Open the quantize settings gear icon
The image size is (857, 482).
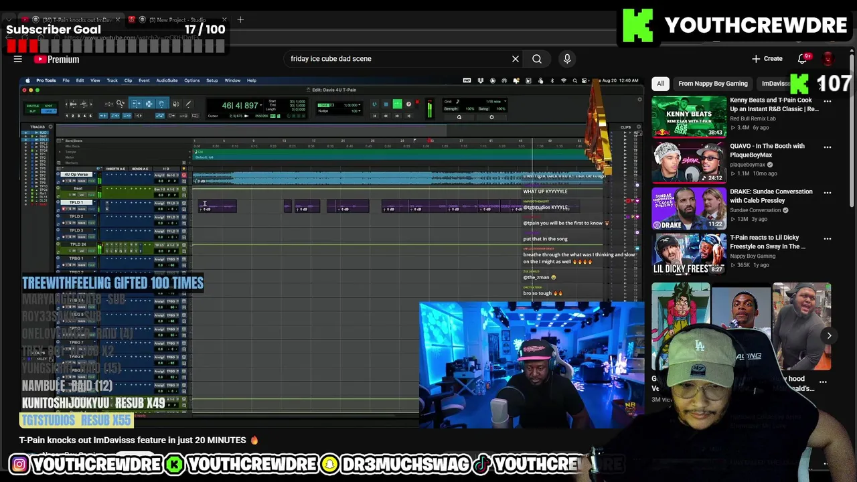[x=491, y=117]
